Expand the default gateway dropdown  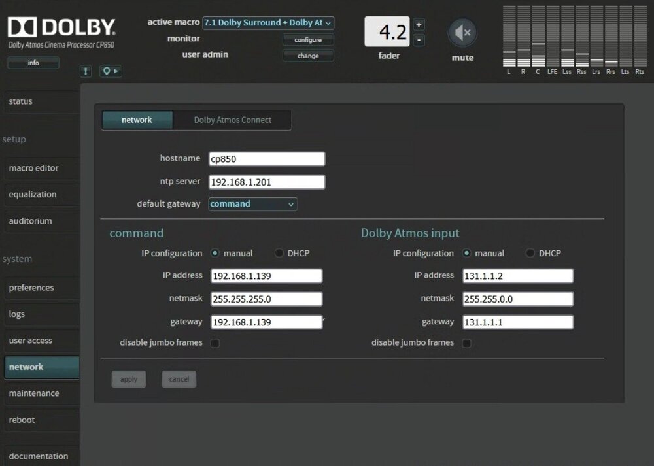click(x=252, y=204)
